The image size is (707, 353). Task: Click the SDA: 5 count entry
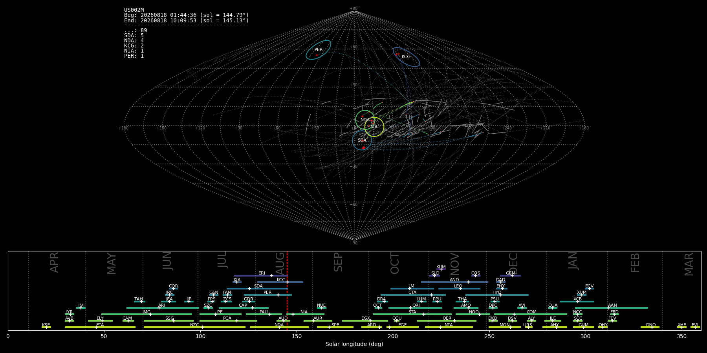[134, 36]
